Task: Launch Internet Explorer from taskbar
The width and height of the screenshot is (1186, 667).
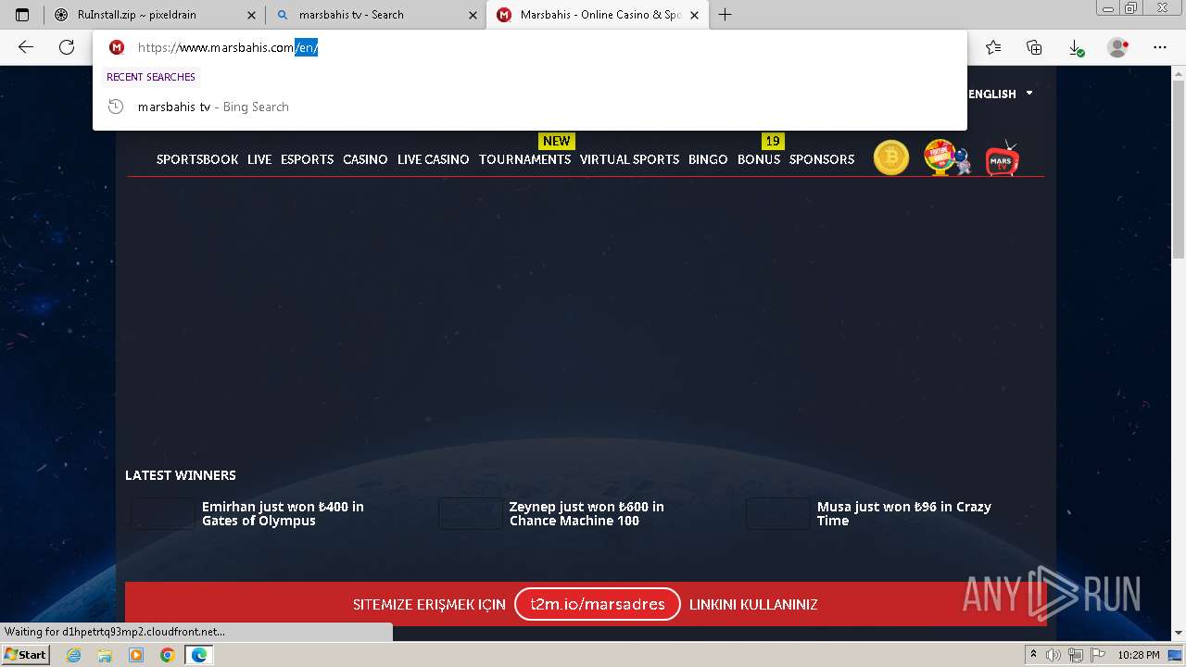Action: [x=73, y=655]
